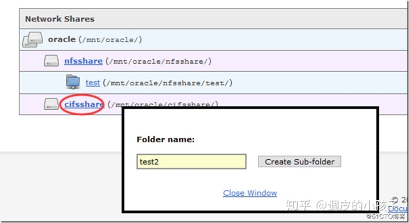Click the cifsshare drive icon
Screen dimensions: 409x223
pyautogui.click(x=51, y=104)
